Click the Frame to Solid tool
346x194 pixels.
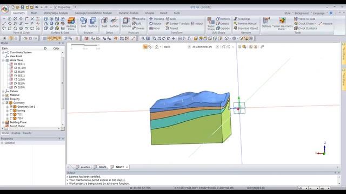pyautogui.click(x=304, y=19)
